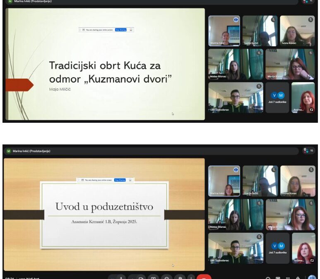Expand 'Još 7 sudionika' tile in lower window

277,248
